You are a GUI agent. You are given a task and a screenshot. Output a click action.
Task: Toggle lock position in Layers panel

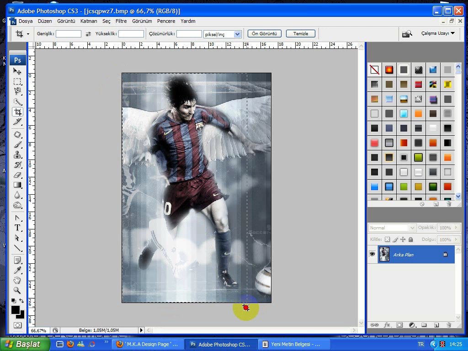[x=403, y=239]
